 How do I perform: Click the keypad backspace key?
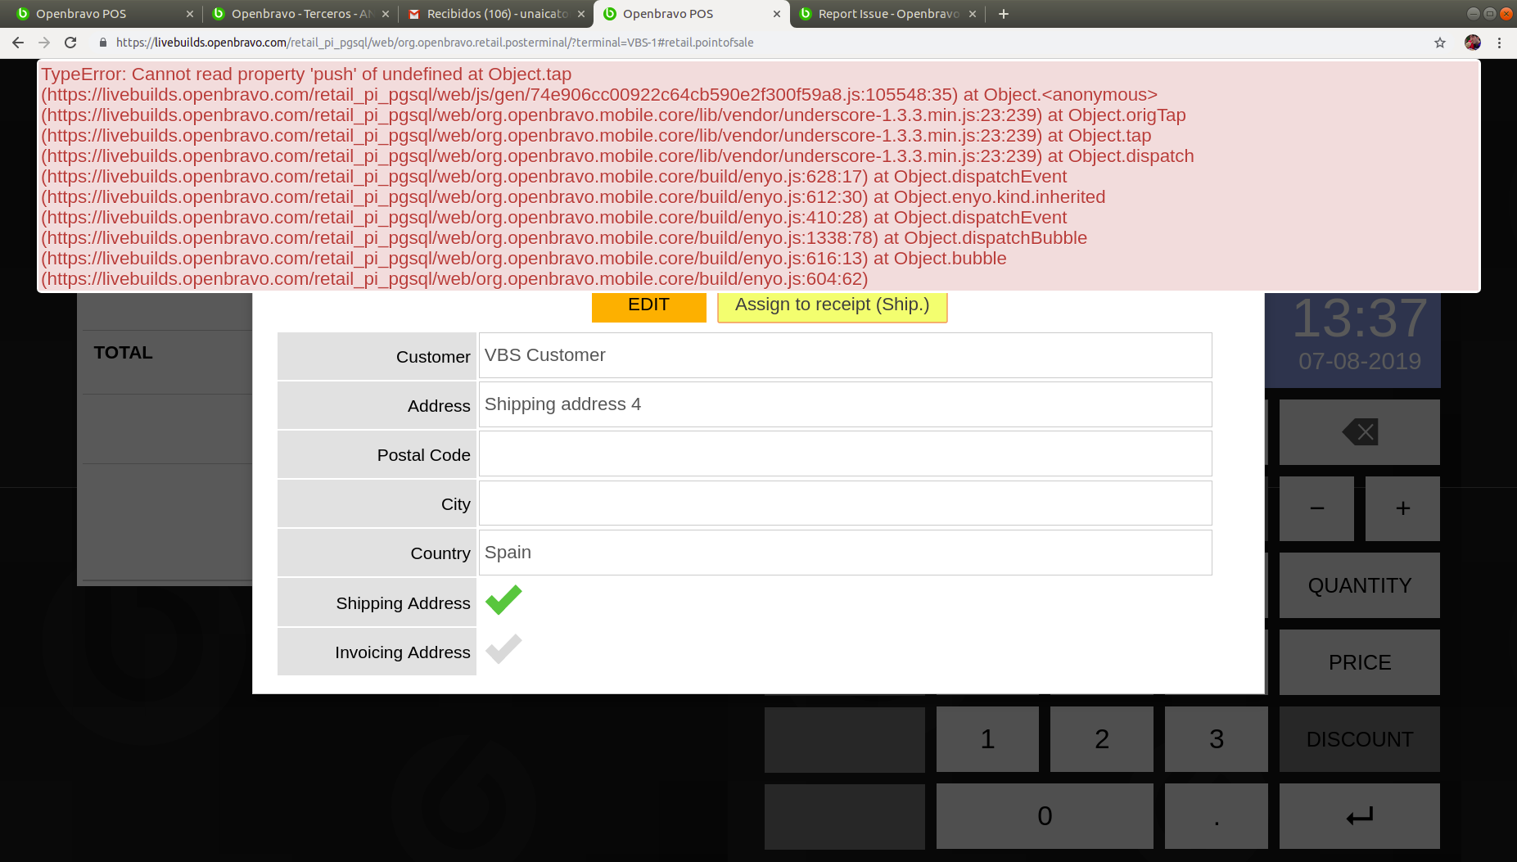tap(1360, 432)
